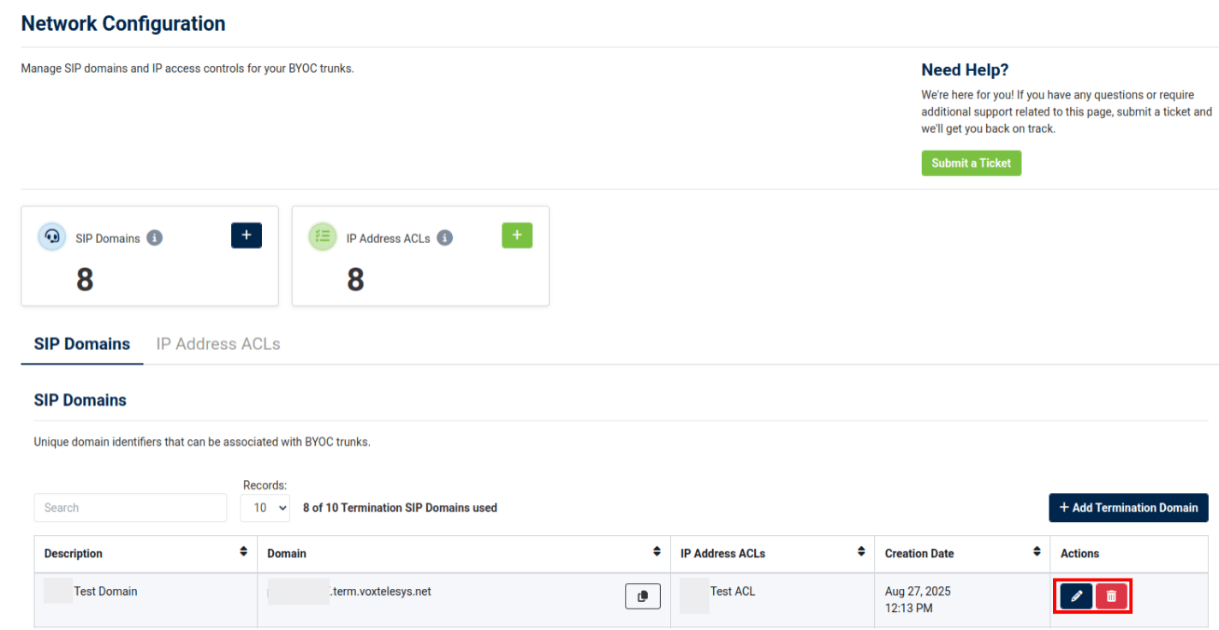Select the SIP Domains tab
This screenshot has height=630, width=1219.
coord(82,344)
